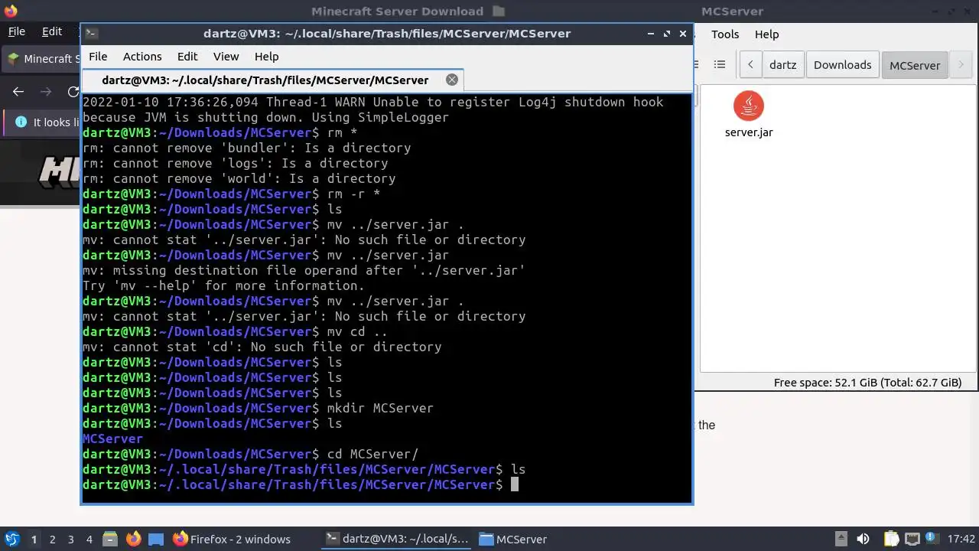This screenshot has width=979, height=551.
Task: Close the terminal tab with the X icon
Action: [452, 80]
